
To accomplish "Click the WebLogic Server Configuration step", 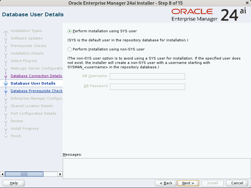I will (37, 68).
